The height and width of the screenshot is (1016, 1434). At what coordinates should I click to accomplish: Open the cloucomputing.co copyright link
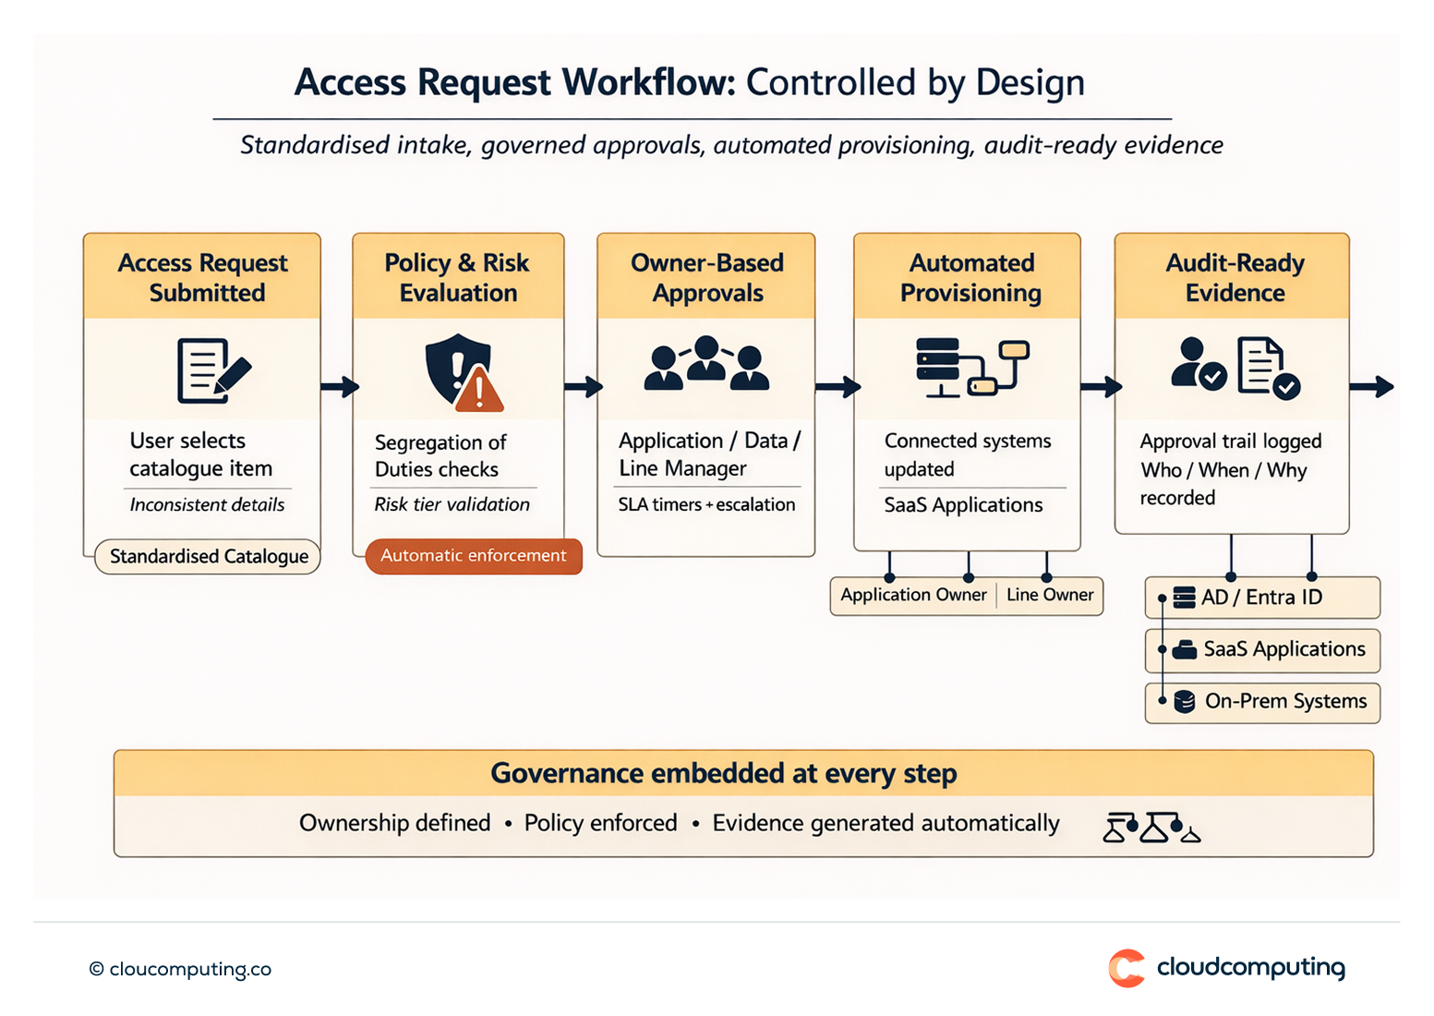181,968
